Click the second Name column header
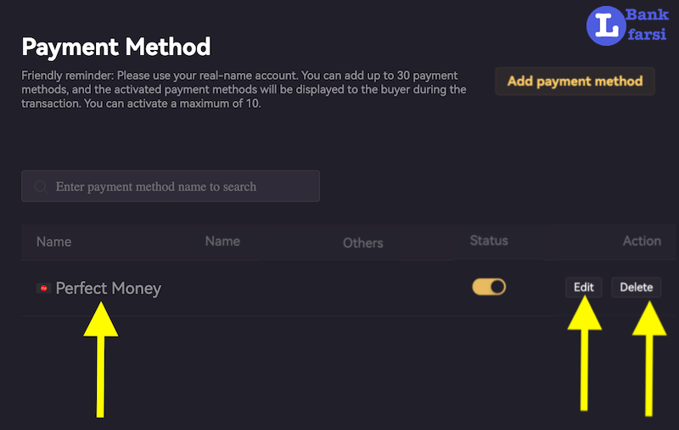679x430 pixels. [222, 242]
